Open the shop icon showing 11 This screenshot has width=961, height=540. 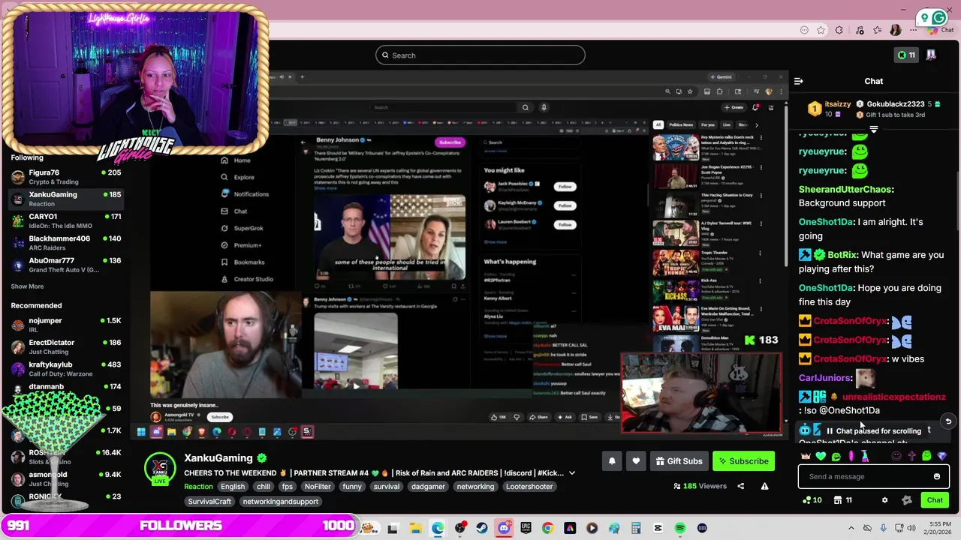(843, 500)
